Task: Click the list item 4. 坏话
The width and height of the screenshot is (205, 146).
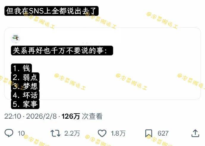Action: coord(25,95)
